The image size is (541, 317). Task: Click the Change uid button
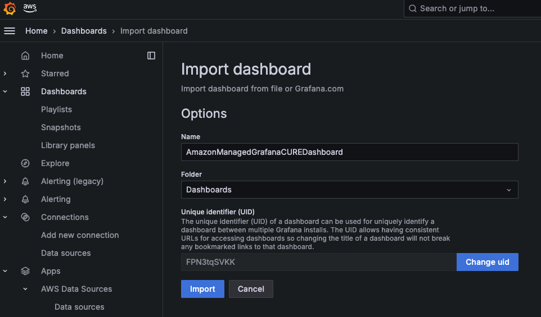pos(487,262)
